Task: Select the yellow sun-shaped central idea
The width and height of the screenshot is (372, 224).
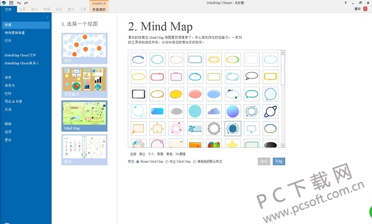Action: coord(214,59)
